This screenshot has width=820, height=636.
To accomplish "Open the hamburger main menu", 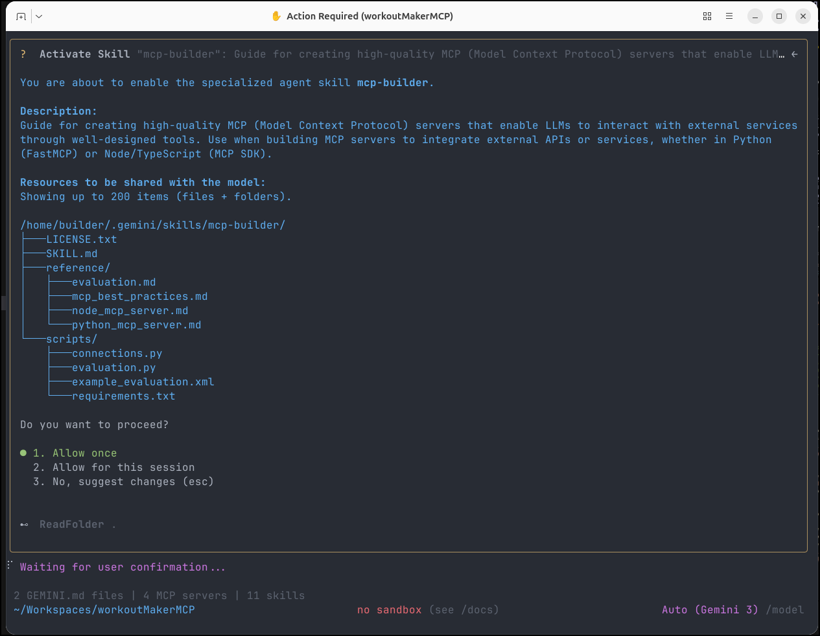I will point(729,16).
